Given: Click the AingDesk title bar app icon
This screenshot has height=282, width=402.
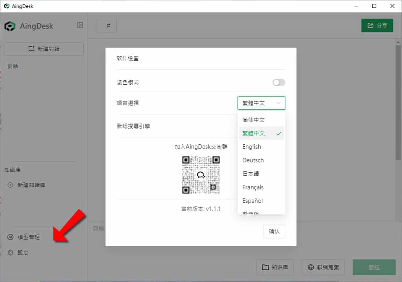Looking at the screenshot, I should pos(7,6).
